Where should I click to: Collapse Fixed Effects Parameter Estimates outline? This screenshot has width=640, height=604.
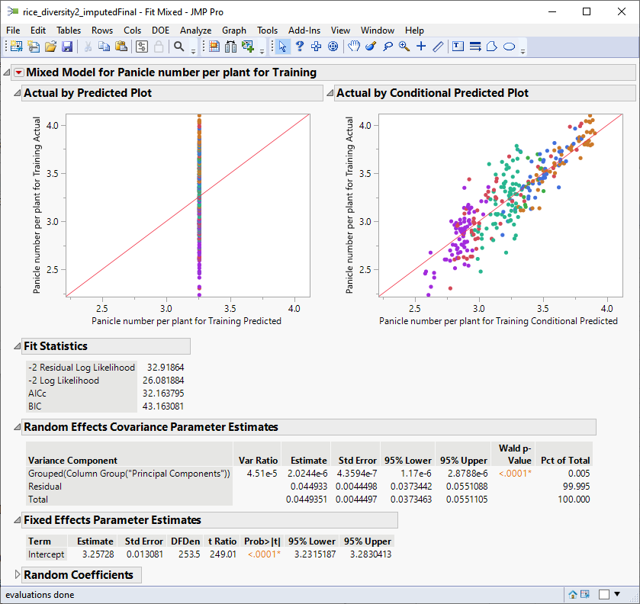pyautogui.click(x=18, y=520)
